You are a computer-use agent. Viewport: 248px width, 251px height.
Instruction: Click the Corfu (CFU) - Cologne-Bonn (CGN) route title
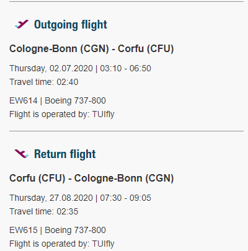[91, 178]
